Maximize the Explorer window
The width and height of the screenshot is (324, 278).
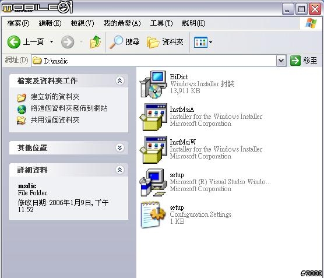pos(301,9)
